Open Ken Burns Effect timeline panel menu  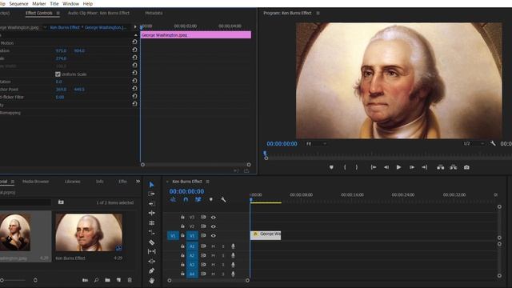(x=207, y=182)
